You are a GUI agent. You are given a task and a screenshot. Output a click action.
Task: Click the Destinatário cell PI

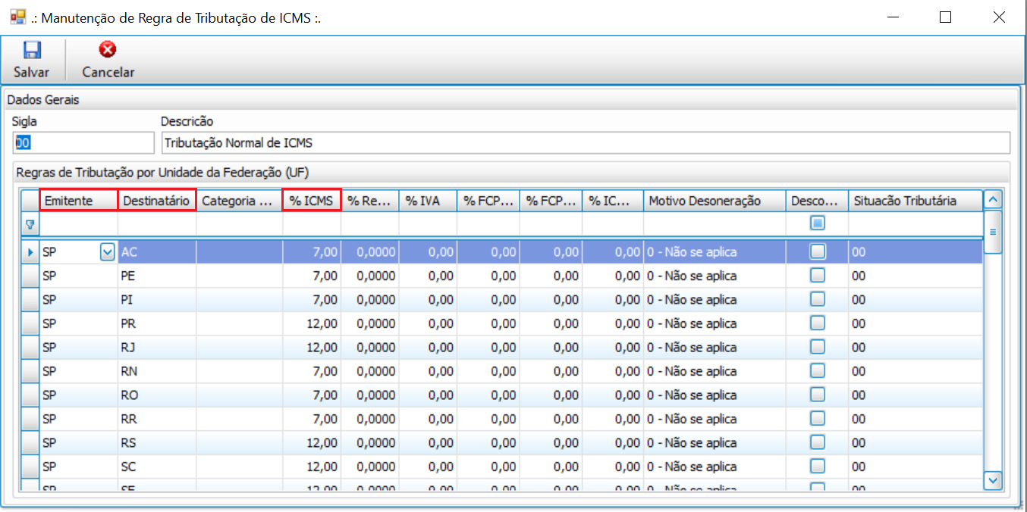[x=157, y=300]
